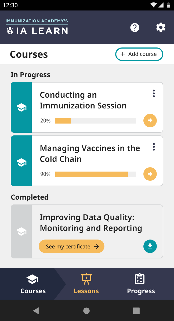
Task: Click graduation cap on Cold Chain card
Action: (x=21, y=162)
